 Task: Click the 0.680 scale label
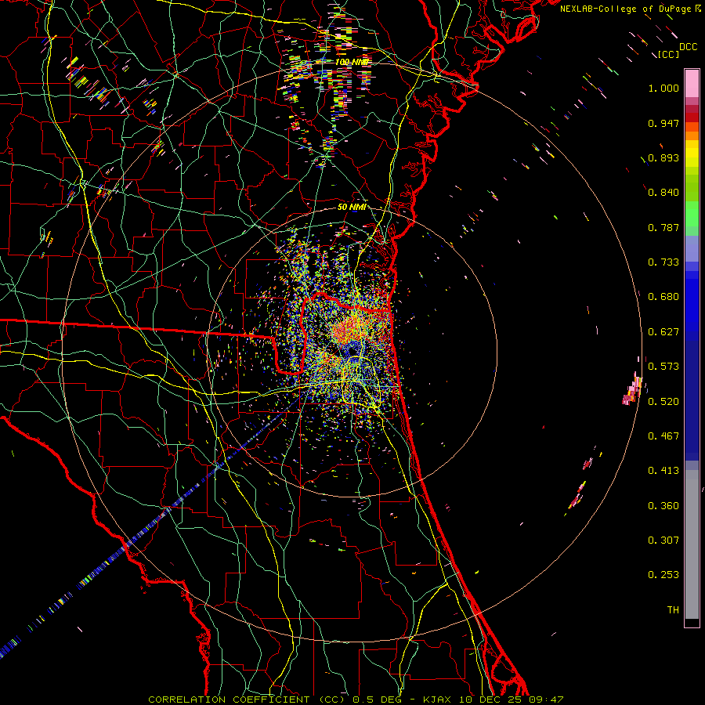pos(663,297)
